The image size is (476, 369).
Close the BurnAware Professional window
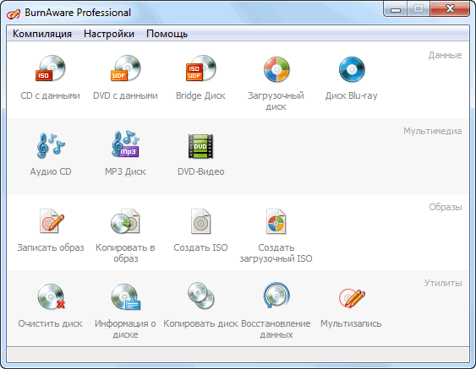pyautogui.click(x=450, y=9)
